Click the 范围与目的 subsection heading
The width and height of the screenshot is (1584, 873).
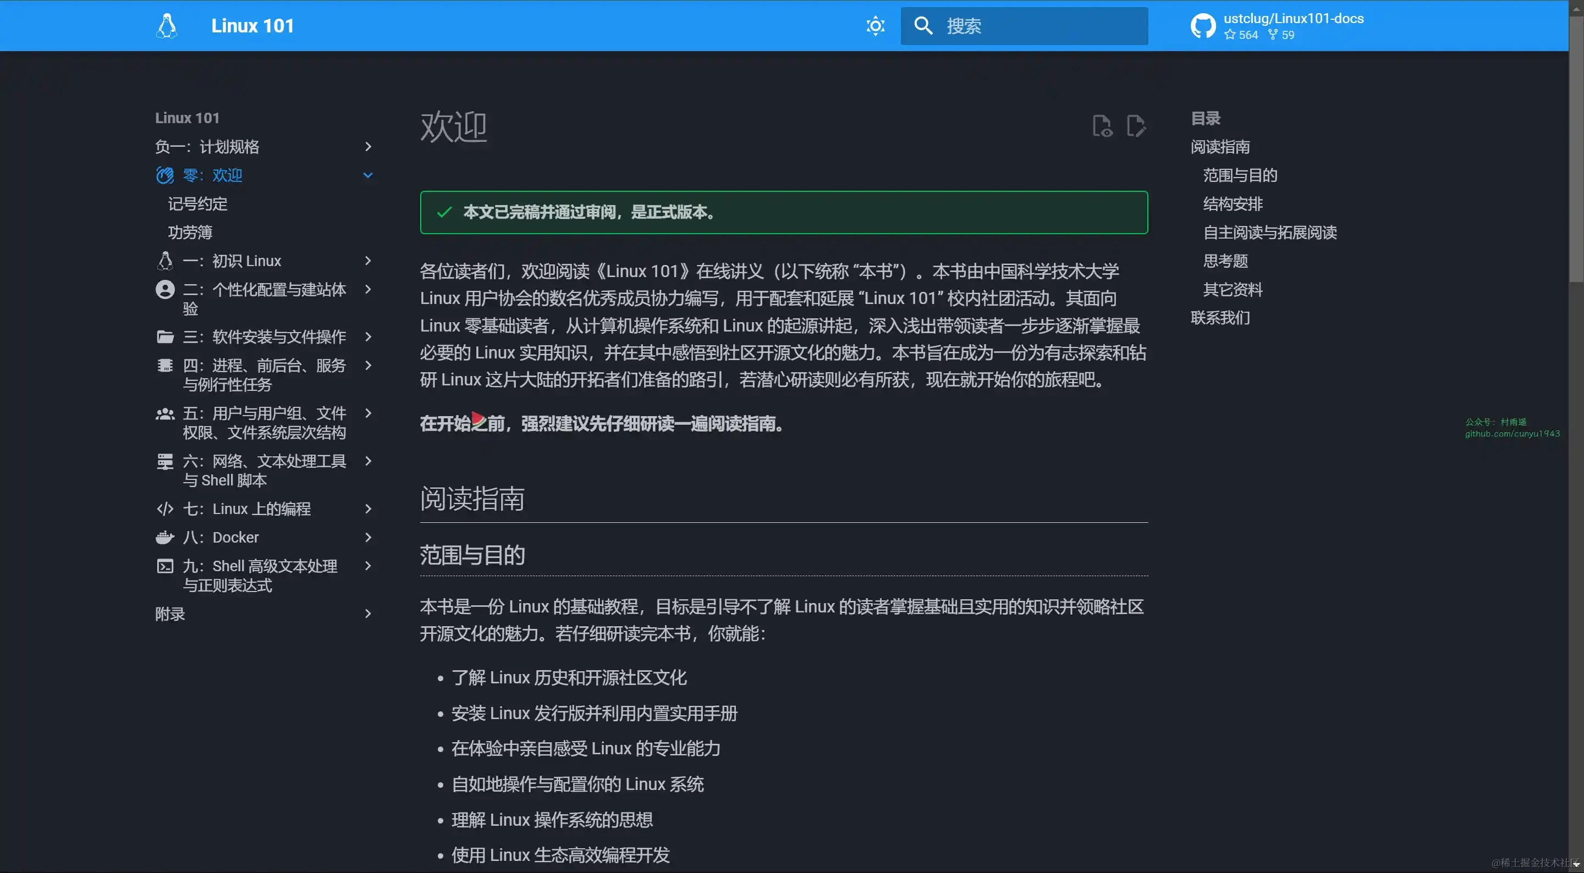tap(472, 555)
